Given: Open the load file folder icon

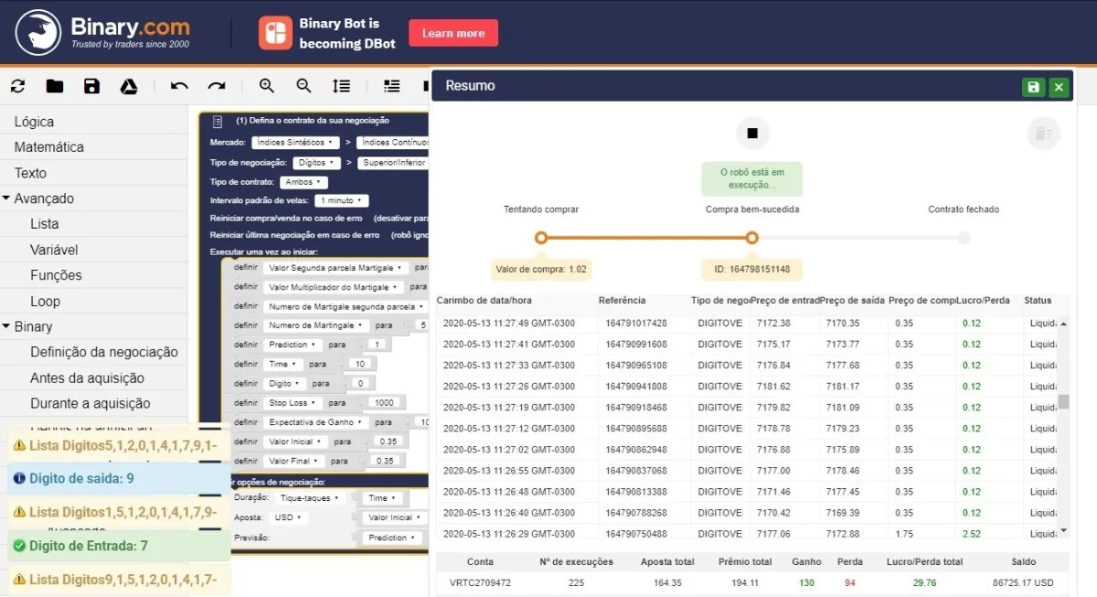Looking at the screenshot, I should (55, 86).
